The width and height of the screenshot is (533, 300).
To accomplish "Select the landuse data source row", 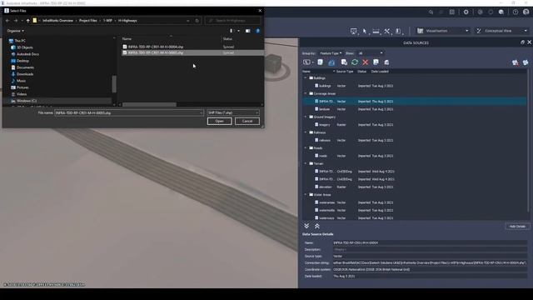I will click(x=415, y=109).
